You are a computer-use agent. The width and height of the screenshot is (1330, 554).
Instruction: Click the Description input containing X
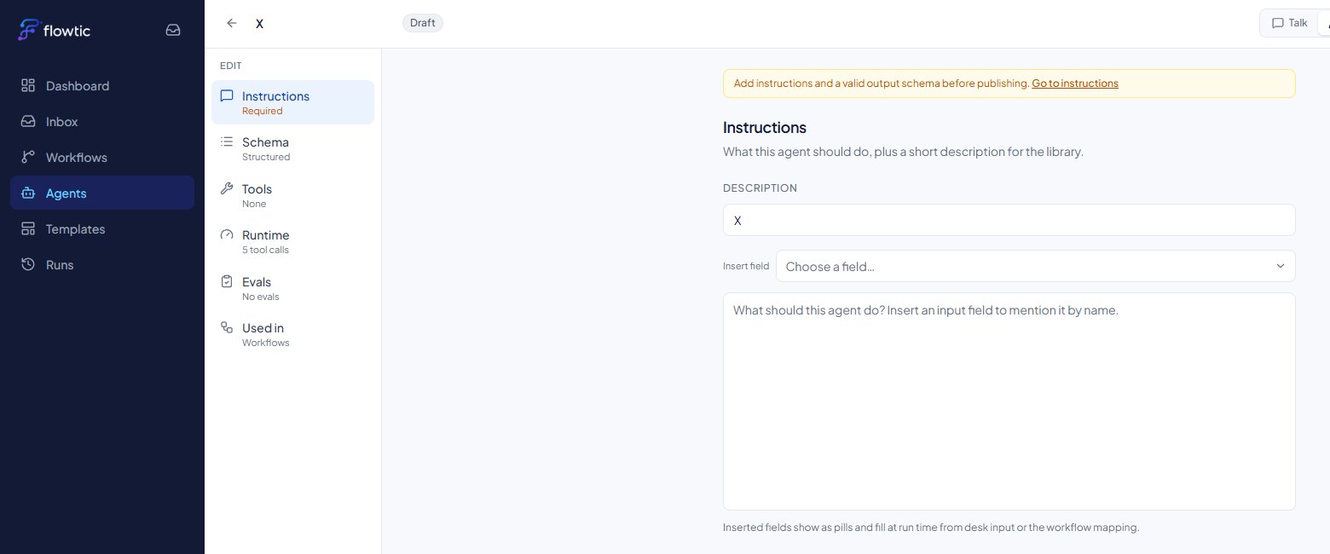tap(1009, 220)
